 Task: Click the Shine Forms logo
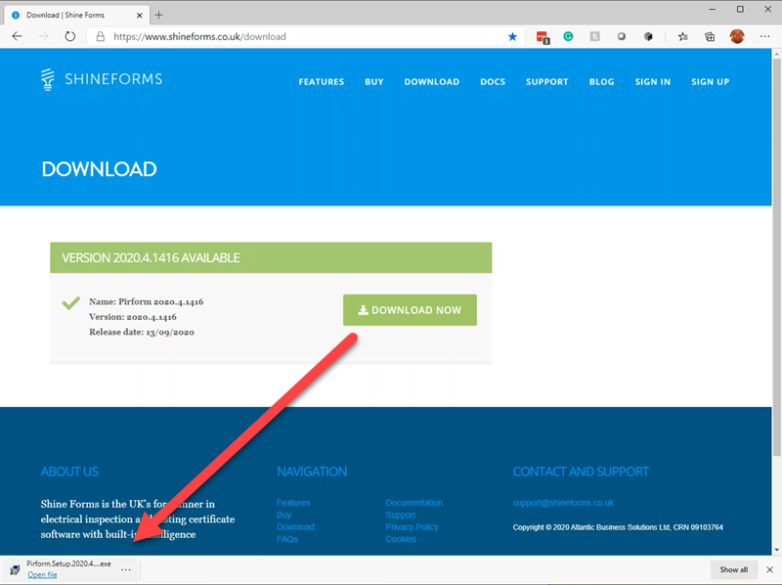102,79
